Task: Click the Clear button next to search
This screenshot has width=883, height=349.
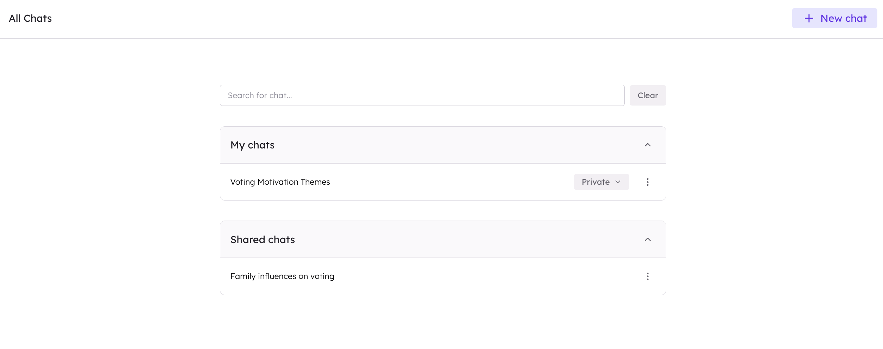Action: [648, 95]
